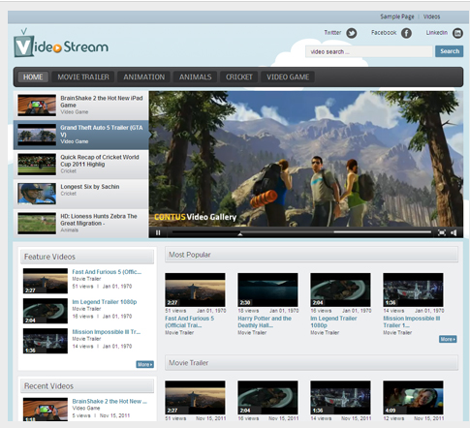Click the Search button

pyautogui.click(x=450, y=51)
